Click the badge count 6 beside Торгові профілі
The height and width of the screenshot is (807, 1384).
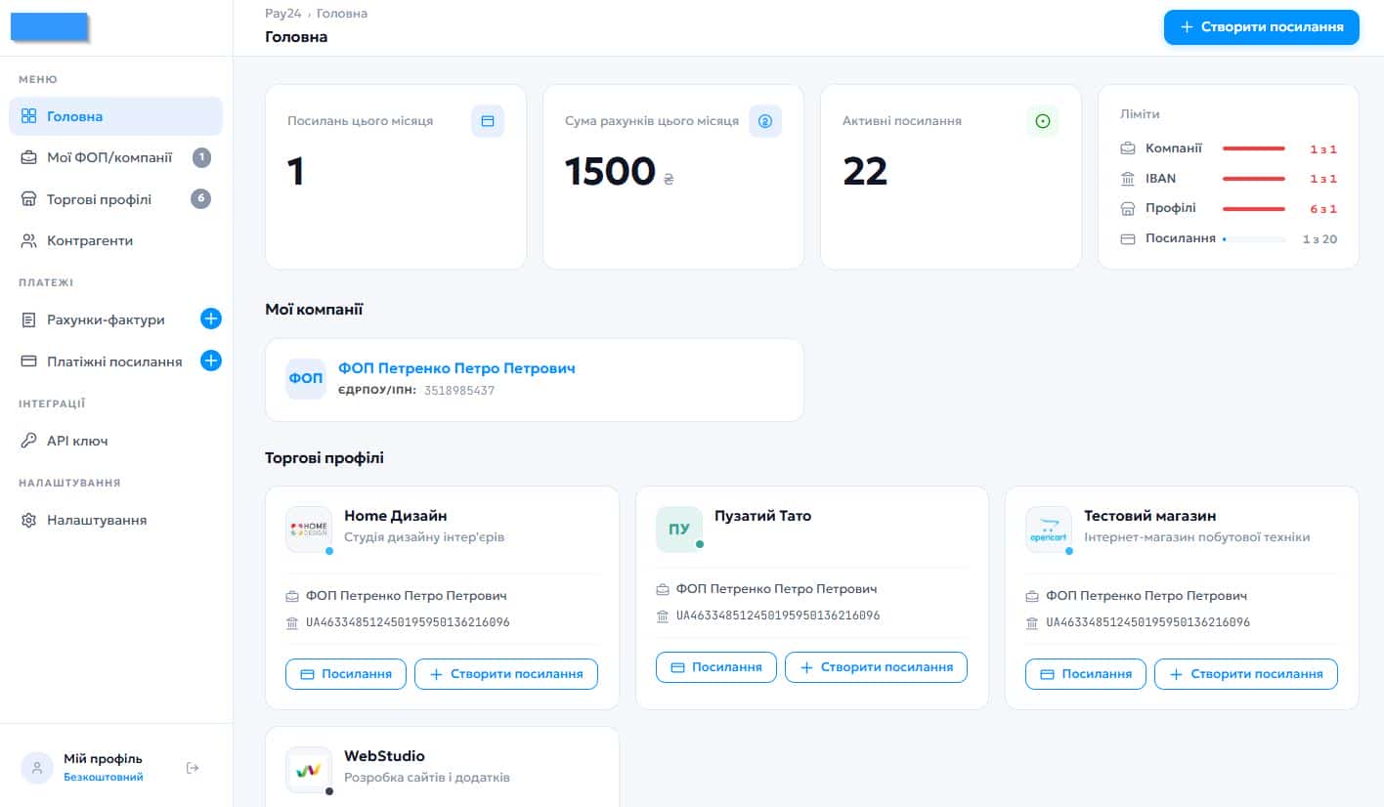coord(201,199)
